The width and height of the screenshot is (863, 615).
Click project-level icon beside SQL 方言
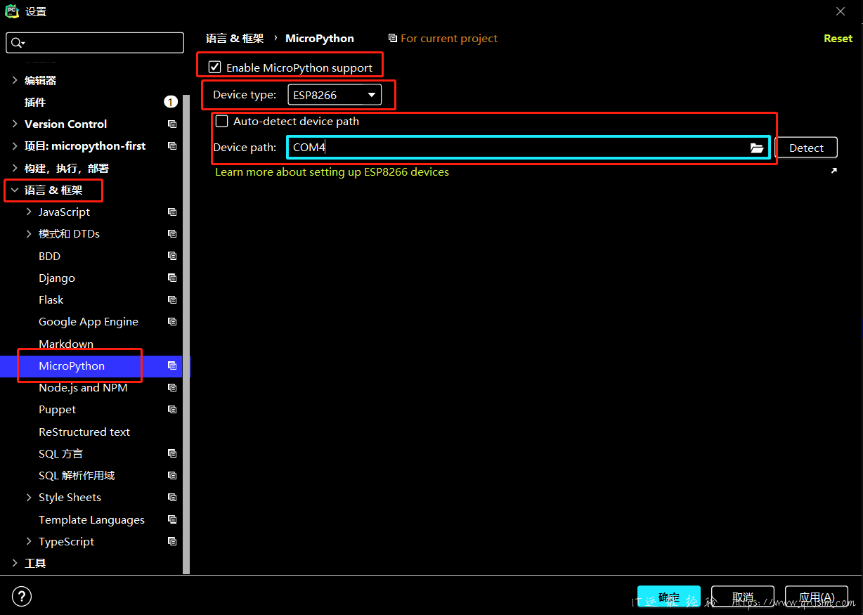tap(171, 453)
